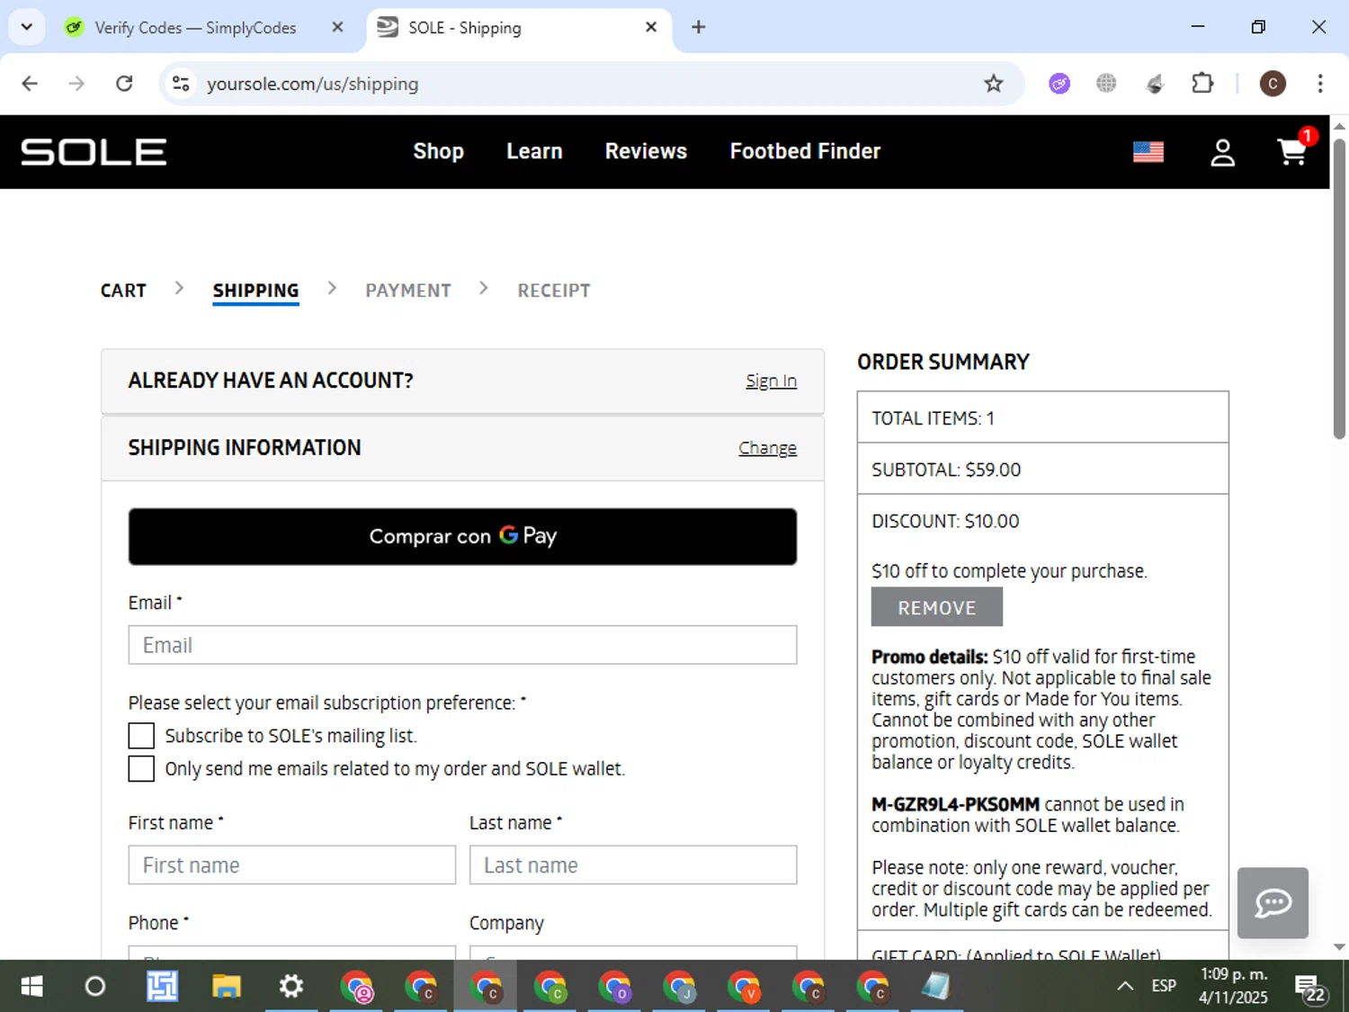
Task: Go back to previous page
Action: click(x=30, y=84)
